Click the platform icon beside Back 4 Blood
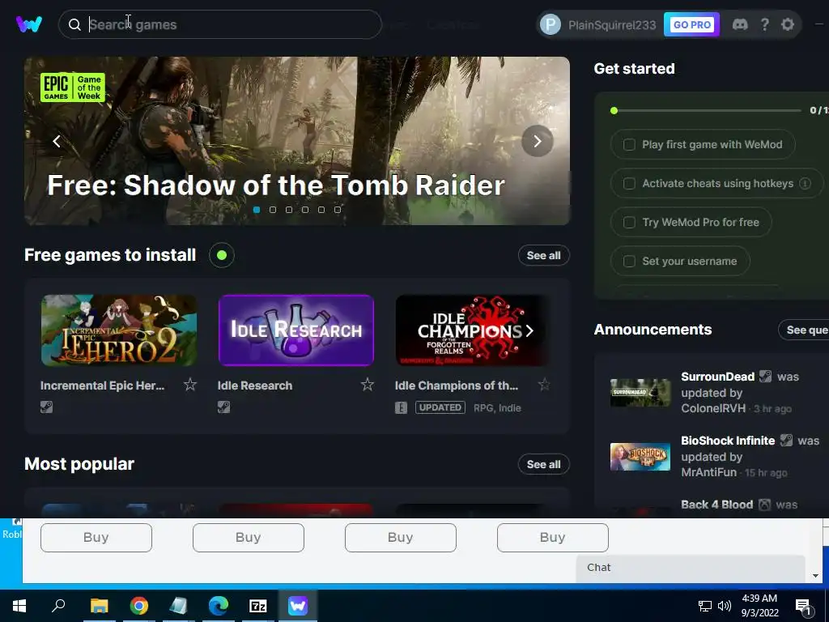This screenshot has width=829, height=622. pos(764,505)
